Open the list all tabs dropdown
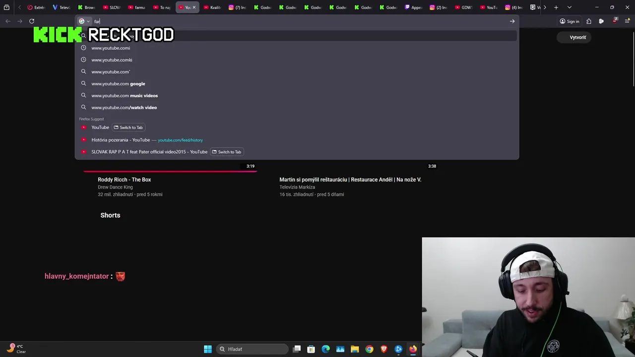 (x=569, y=7)
